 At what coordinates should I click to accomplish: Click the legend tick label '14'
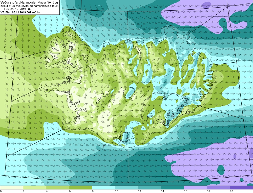click(162, 191)
